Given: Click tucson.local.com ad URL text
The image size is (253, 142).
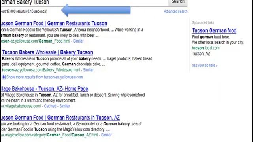Looking at the screenshot, I should coord(206,48).
